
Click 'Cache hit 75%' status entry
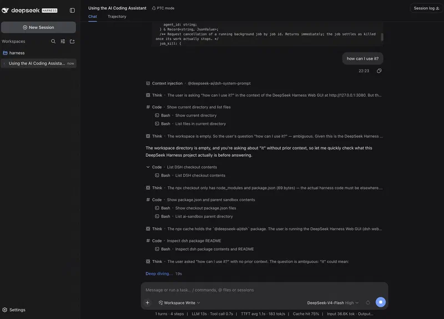[x=306, y=314]
